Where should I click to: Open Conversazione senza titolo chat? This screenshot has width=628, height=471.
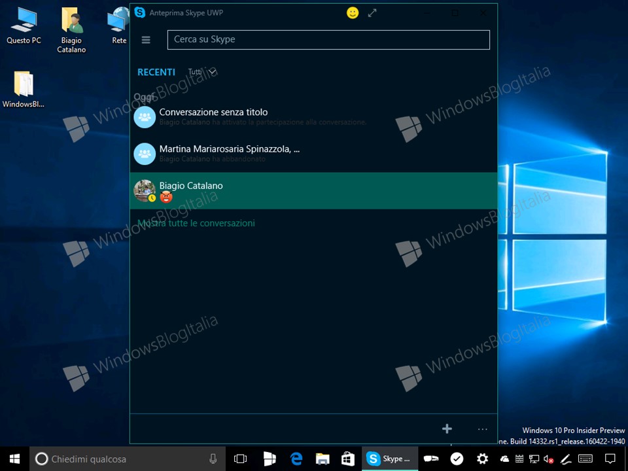pos(313,117)
